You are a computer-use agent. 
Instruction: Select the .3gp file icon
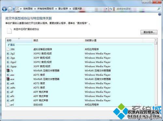(x=8, y=58)
